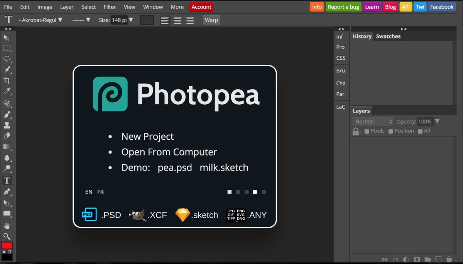Switch to the History tab
This screenshot has height=264, width=463.
(362, 37)
